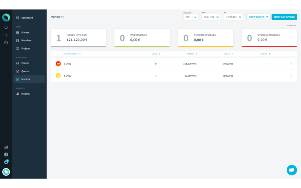Click the GO client badge on invoice 1-2023
Screen dimensions: 301x188
pos(58,64)
